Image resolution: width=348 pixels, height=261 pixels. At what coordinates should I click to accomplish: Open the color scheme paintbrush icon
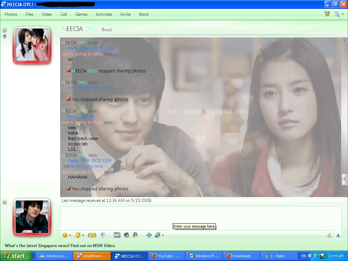tap(327, 14)
